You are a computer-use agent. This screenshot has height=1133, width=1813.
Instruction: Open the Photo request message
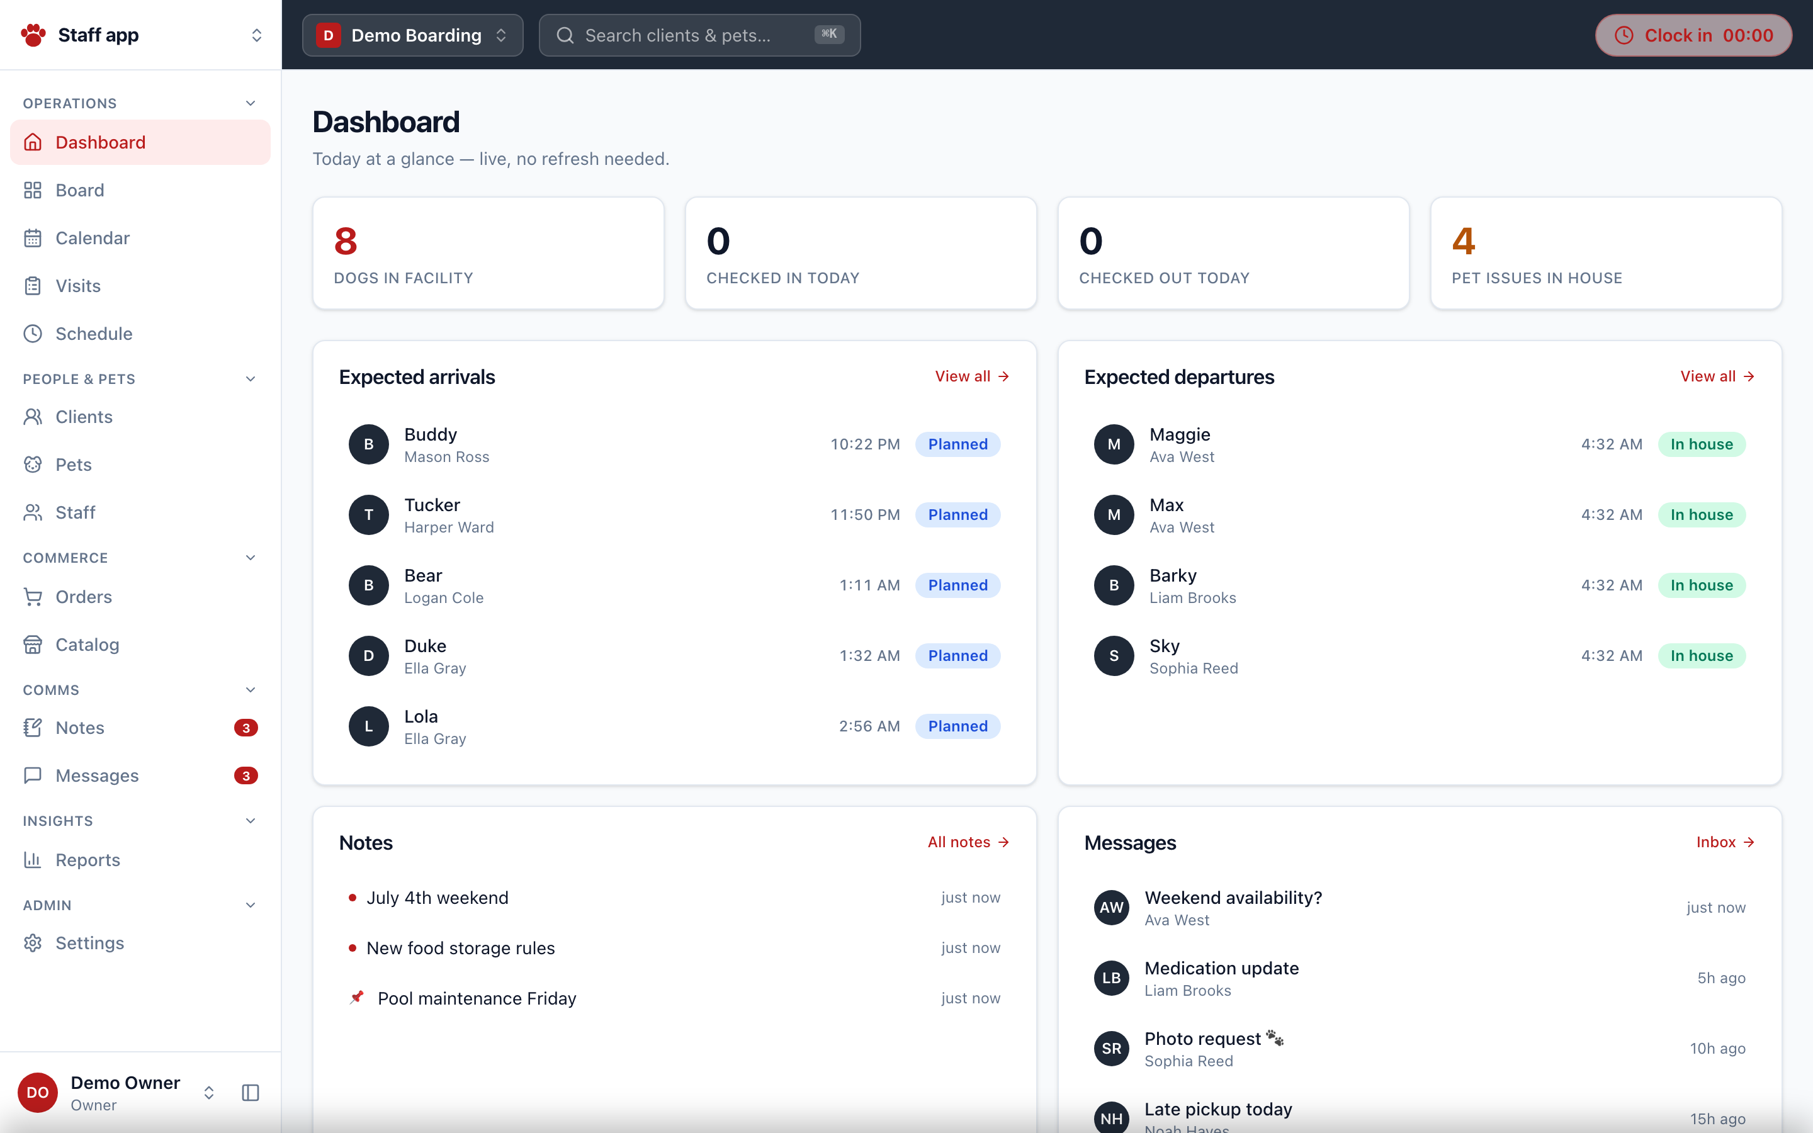click(x=1420, y=1049)
